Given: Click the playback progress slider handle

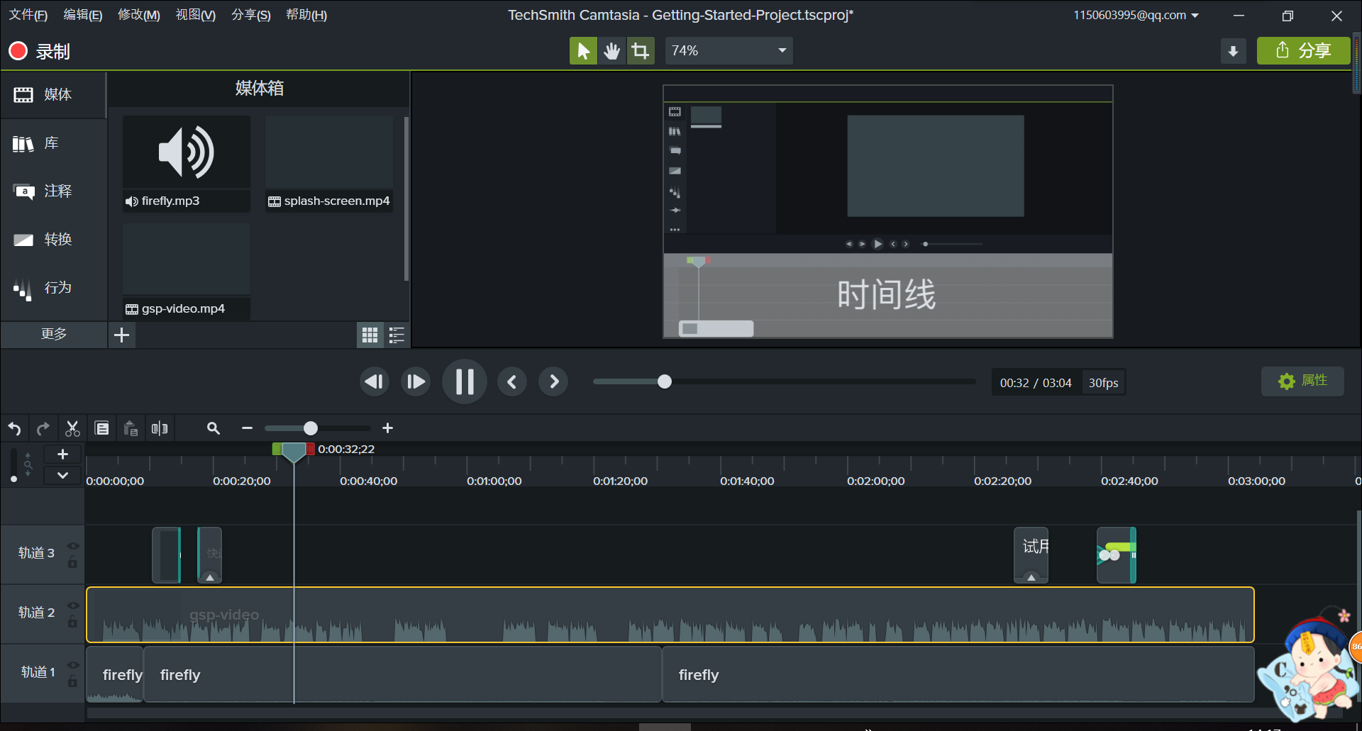Looking at the screenshot, I should (665, 382).
